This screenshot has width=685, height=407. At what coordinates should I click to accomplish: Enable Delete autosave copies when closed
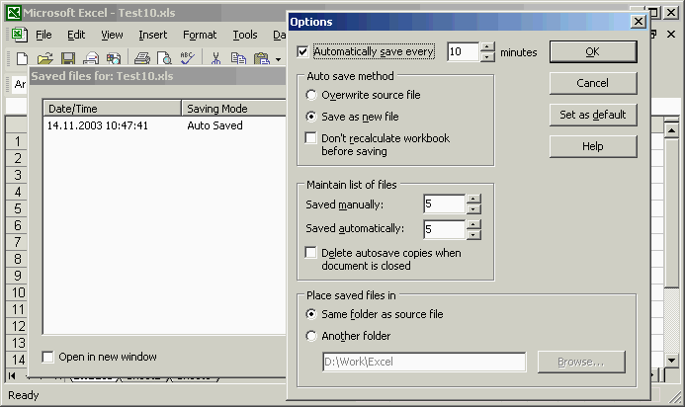(310, 253)
